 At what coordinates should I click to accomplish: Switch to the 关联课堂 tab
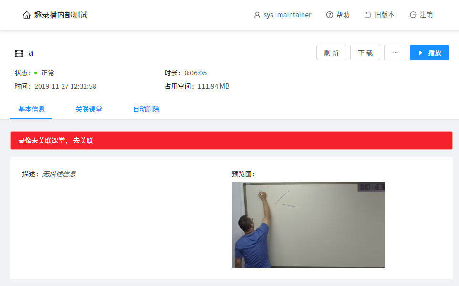(x=89, y=109)
